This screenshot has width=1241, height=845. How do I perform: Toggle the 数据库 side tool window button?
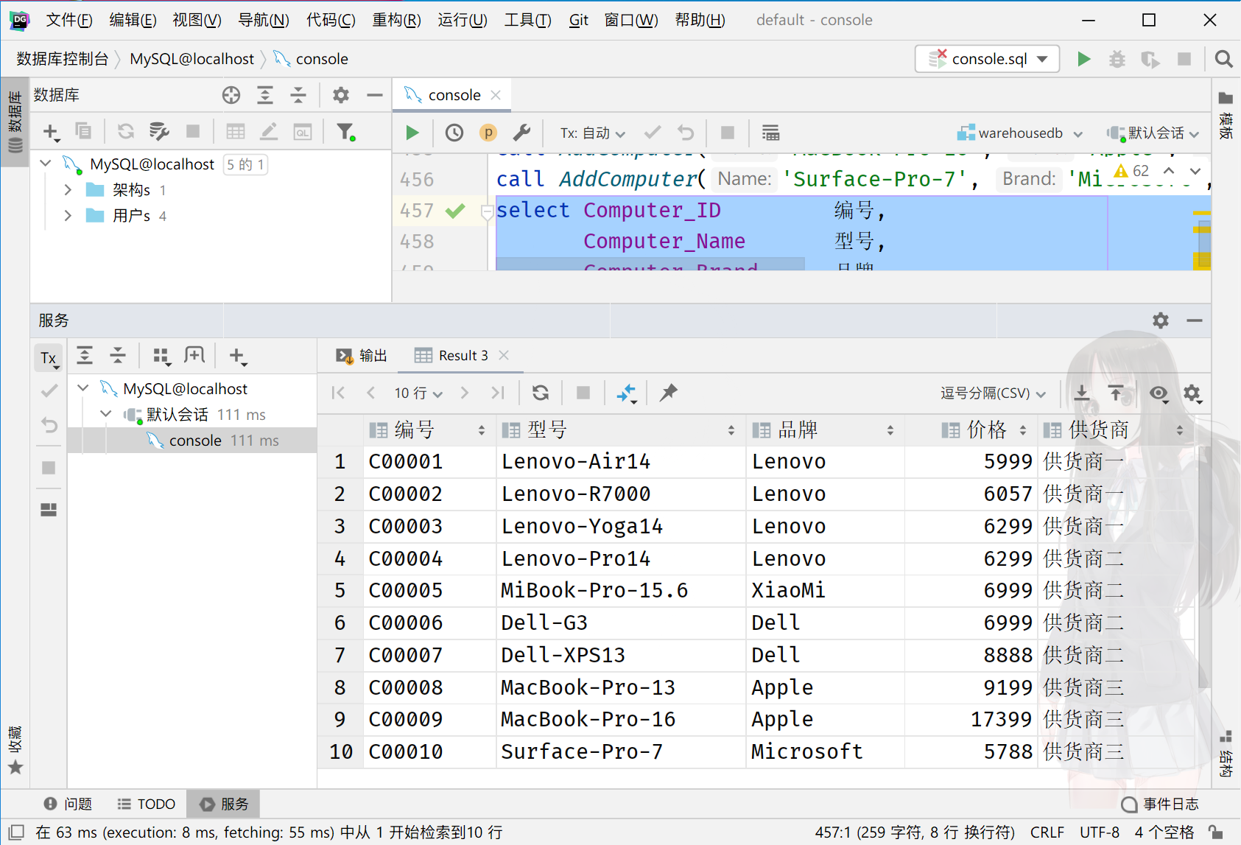coord(15,122)
